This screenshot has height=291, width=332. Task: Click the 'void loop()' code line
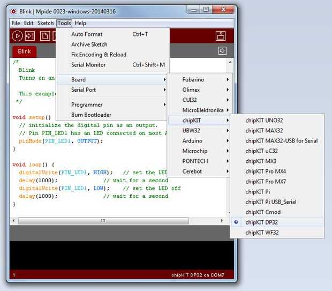pyautogui.click(x=33, y=165)
